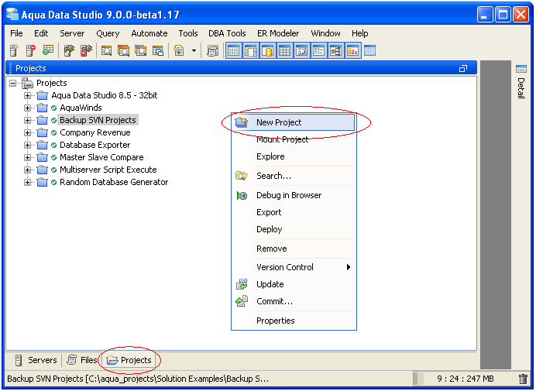
Task: Click the stacked-windows magnifier toolbar icon
Action: pyautogui.click(x=123, y=51)
